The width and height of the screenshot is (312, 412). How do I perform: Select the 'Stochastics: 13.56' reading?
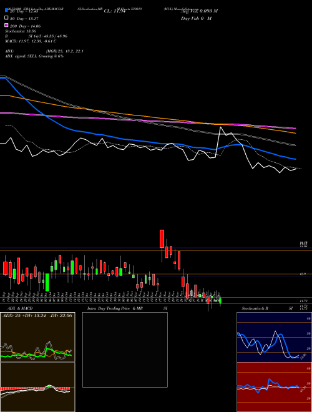click(20, 31)
